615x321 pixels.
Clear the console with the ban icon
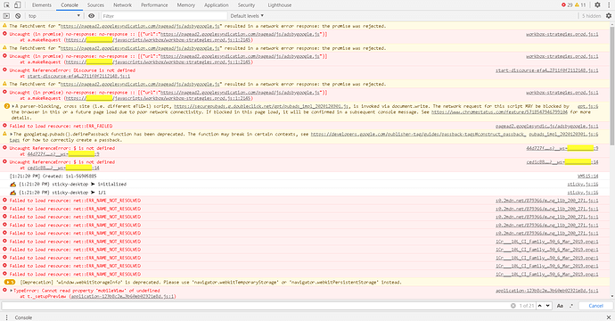click(x=18, y=16)
